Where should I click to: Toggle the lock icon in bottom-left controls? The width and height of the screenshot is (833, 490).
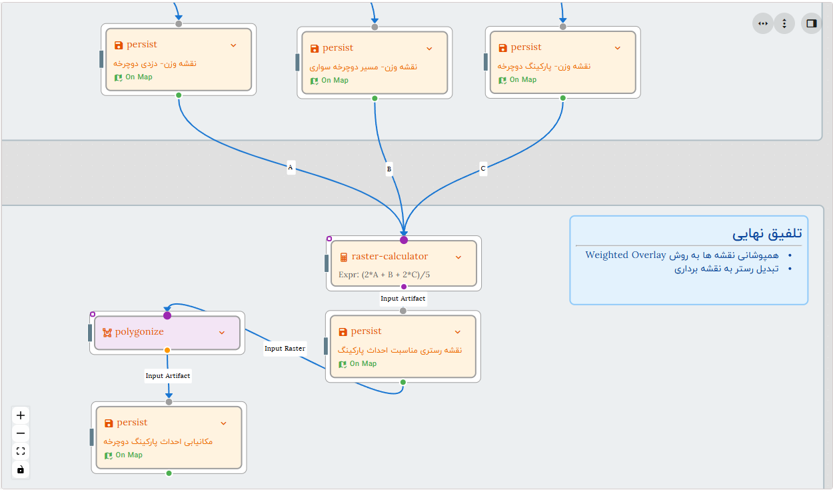coord(20,469)
